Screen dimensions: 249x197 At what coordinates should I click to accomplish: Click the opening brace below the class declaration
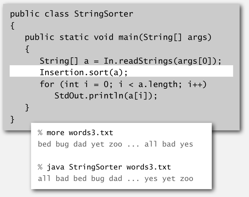[x=12, y=26]
